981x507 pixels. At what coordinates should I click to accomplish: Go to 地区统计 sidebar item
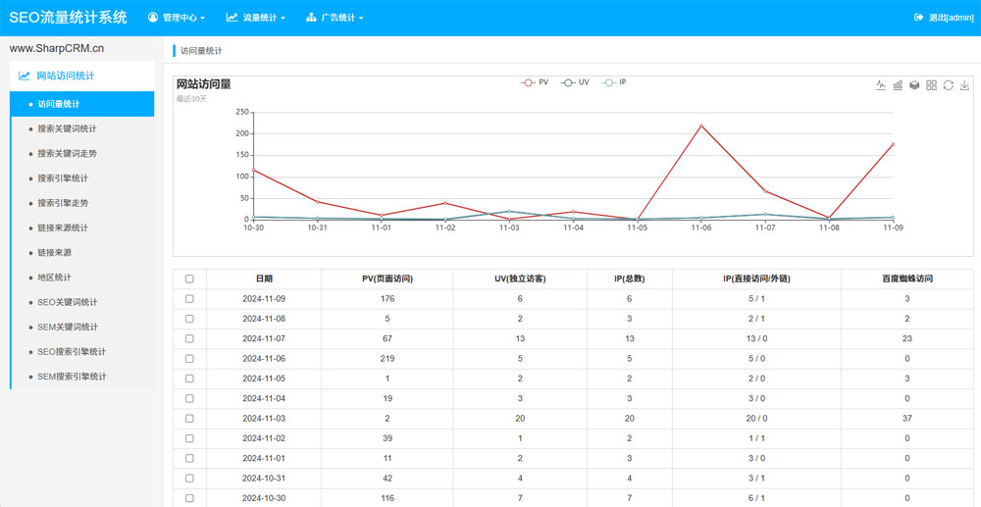[54, 278]
